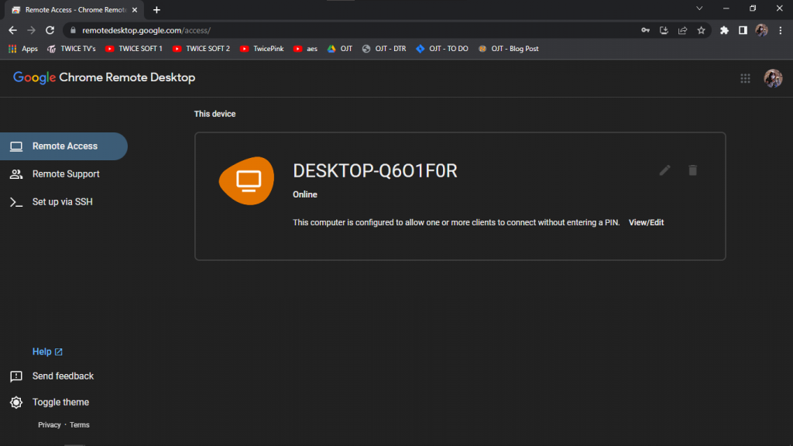793x446 pixels.
Task: Click View/Edit for paired clients
Action: pos(646,222)
